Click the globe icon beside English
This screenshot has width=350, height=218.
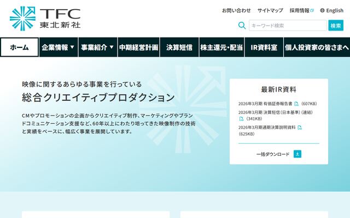[x=322, y=10]
